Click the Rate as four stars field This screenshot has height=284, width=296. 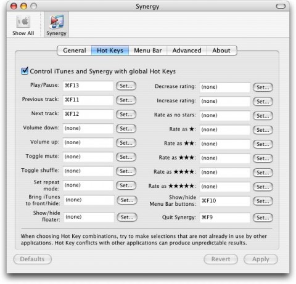coord(224,172)
